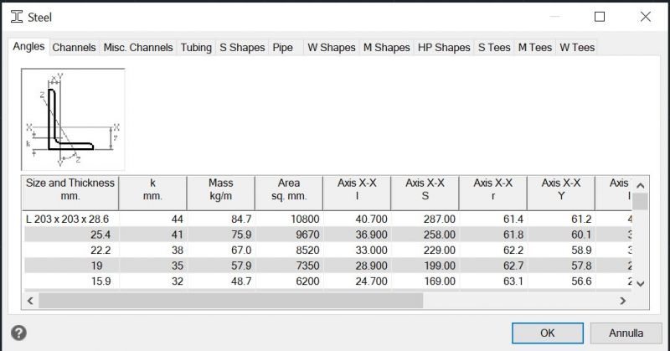Select the Pipe tab
The image size is (670, 351).
(283, 48)
